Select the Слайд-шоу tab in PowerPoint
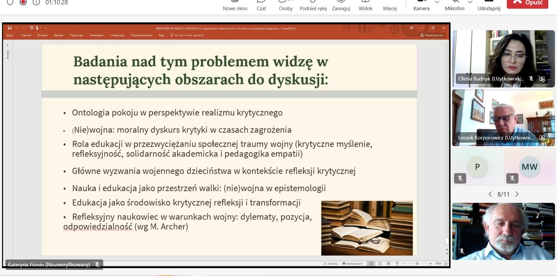 (x=117, y=35)
